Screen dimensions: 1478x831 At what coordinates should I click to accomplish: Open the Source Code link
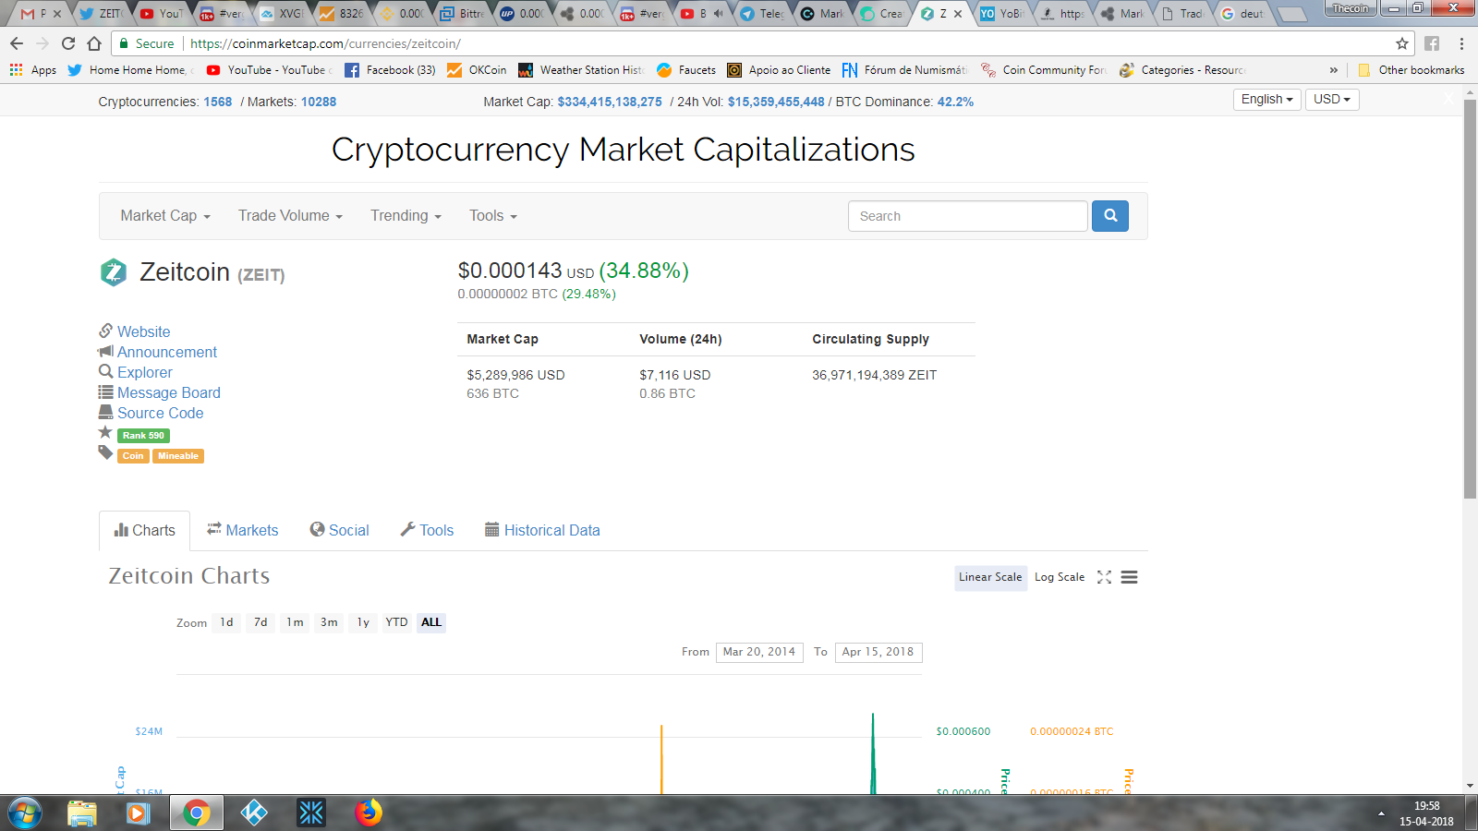point(160,414)
